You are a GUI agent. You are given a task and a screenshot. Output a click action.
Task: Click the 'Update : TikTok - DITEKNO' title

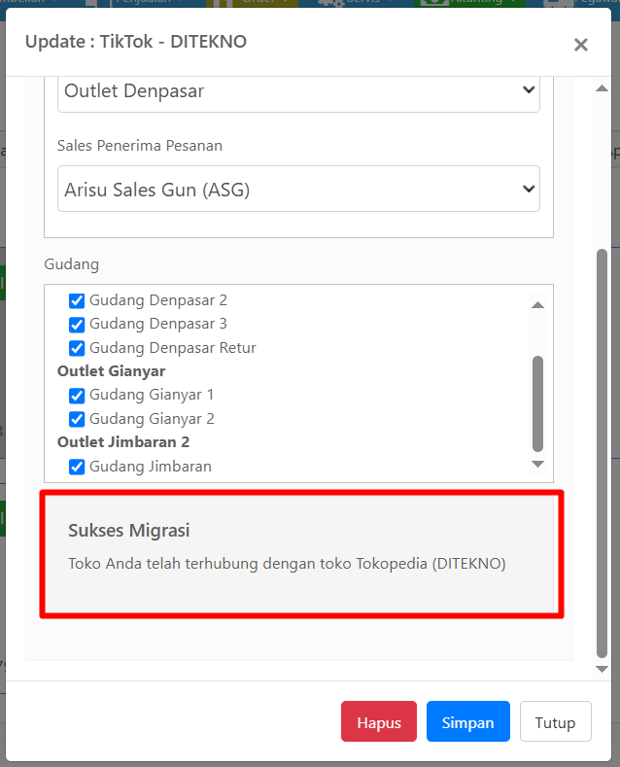coord(136,42)
